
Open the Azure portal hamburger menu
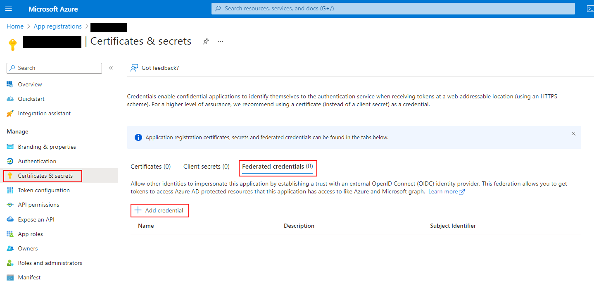8,9
